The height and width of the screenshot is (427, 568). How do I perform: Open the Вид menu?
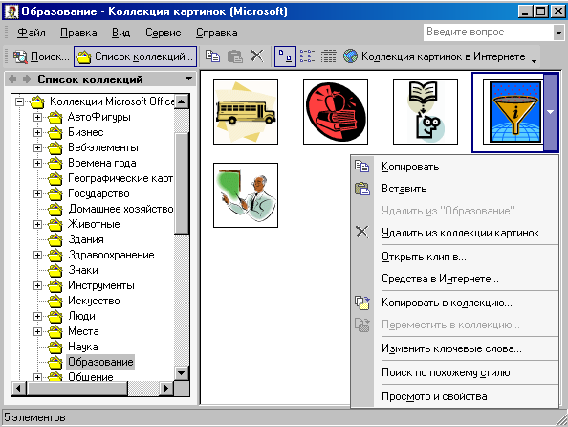[120, 33]
